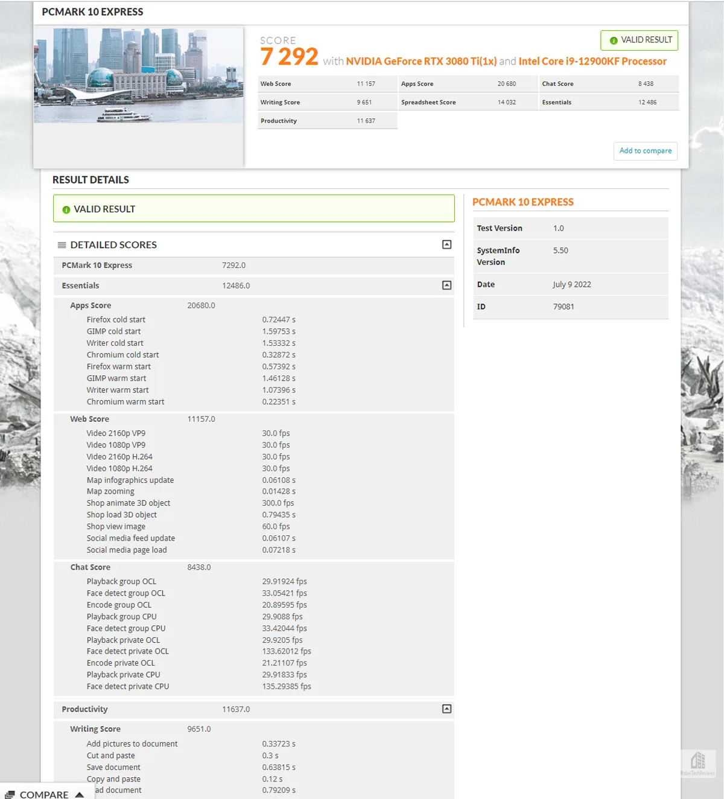
Task: Select the PCMark 10 Express row 7292.0
Action: (x=253, y=266)
